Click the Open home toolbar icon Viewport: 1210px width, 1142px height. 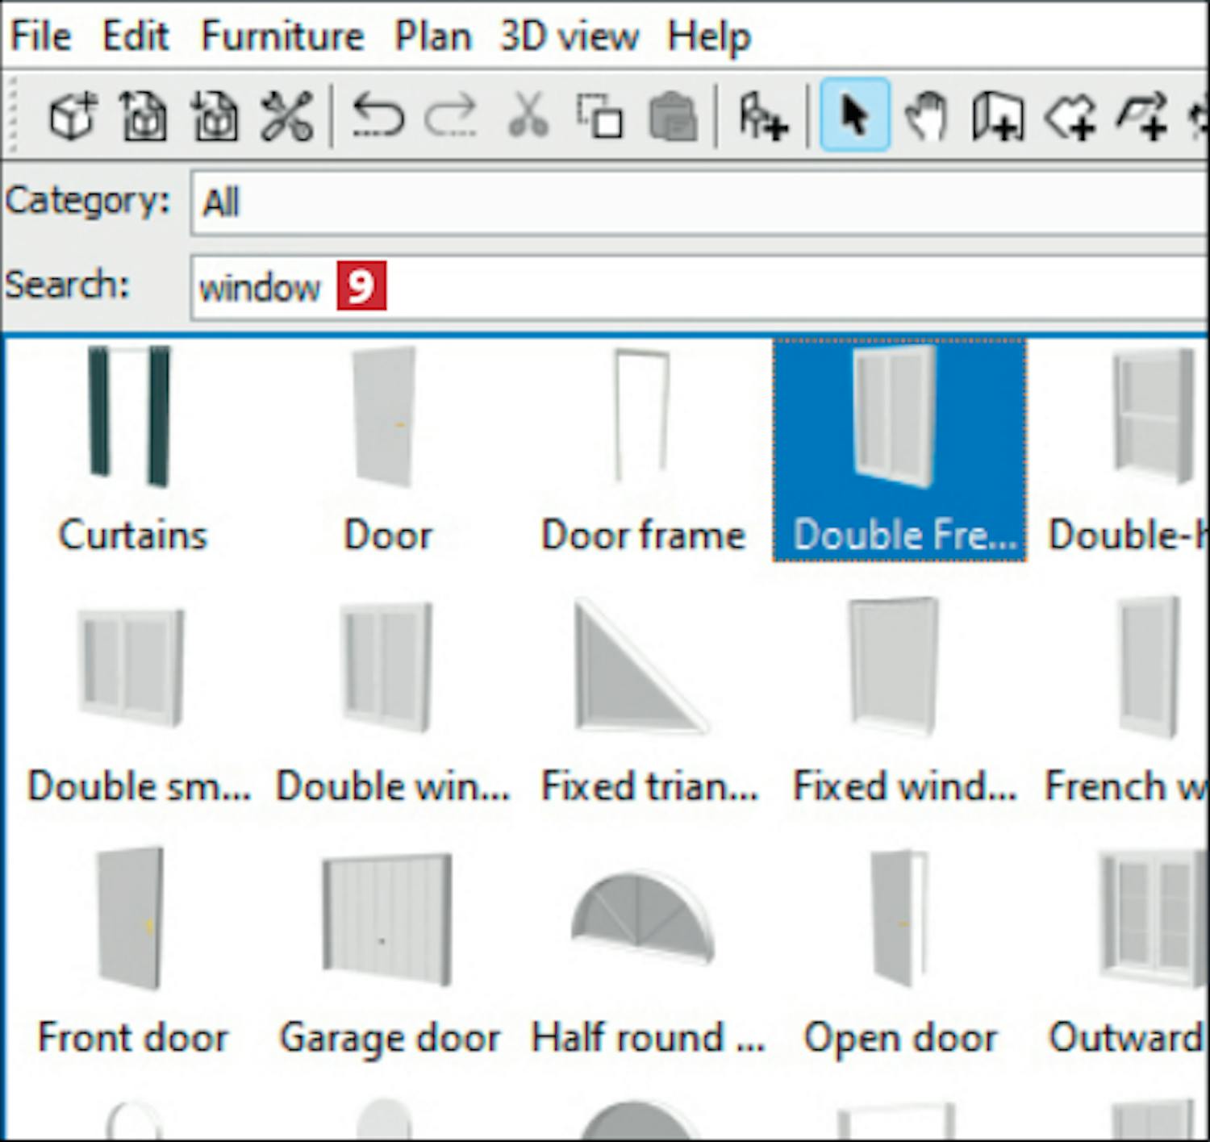point(144,117)
